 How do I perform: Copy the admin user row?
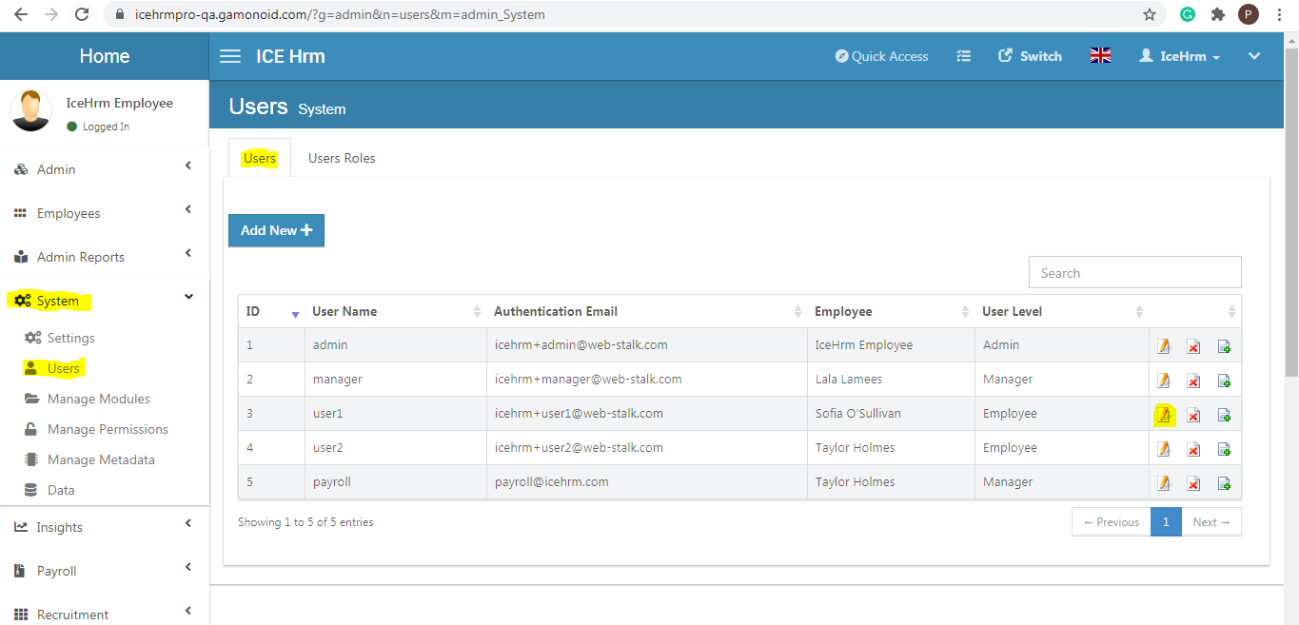[x=1225, y=346]
